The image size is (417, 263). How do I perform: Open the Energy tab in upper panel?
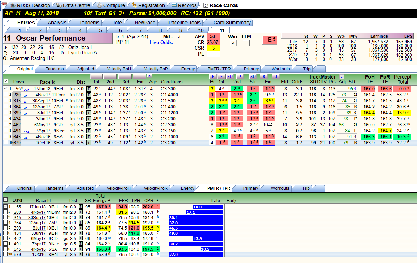point(188,69)
